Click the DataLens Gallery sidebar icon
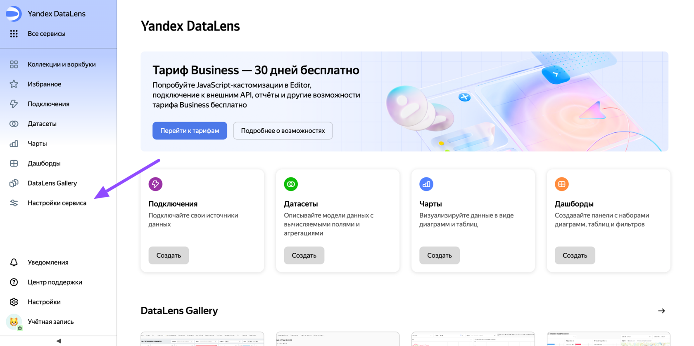Image resolution: width=694 pixels, height=346 pixels. point(14,183)
